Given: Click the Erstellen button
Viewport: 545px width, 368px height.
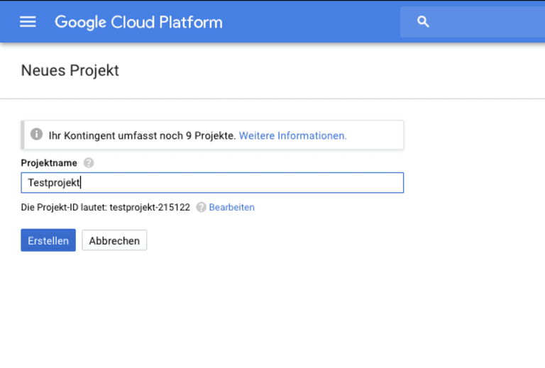Looking at the screenshot, I should 48,240.
